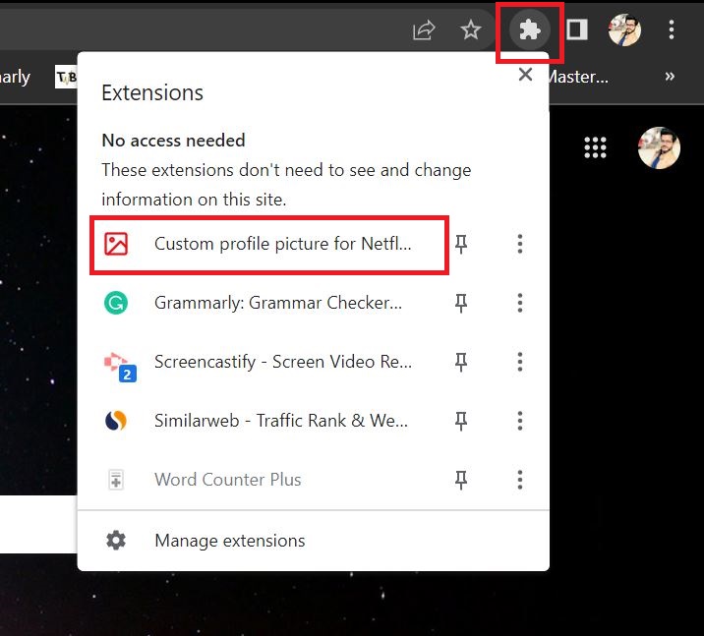Screen dimensions: 704x636
Task: Click the Similarweb orange-blue icon
Action: click(116, 421)
